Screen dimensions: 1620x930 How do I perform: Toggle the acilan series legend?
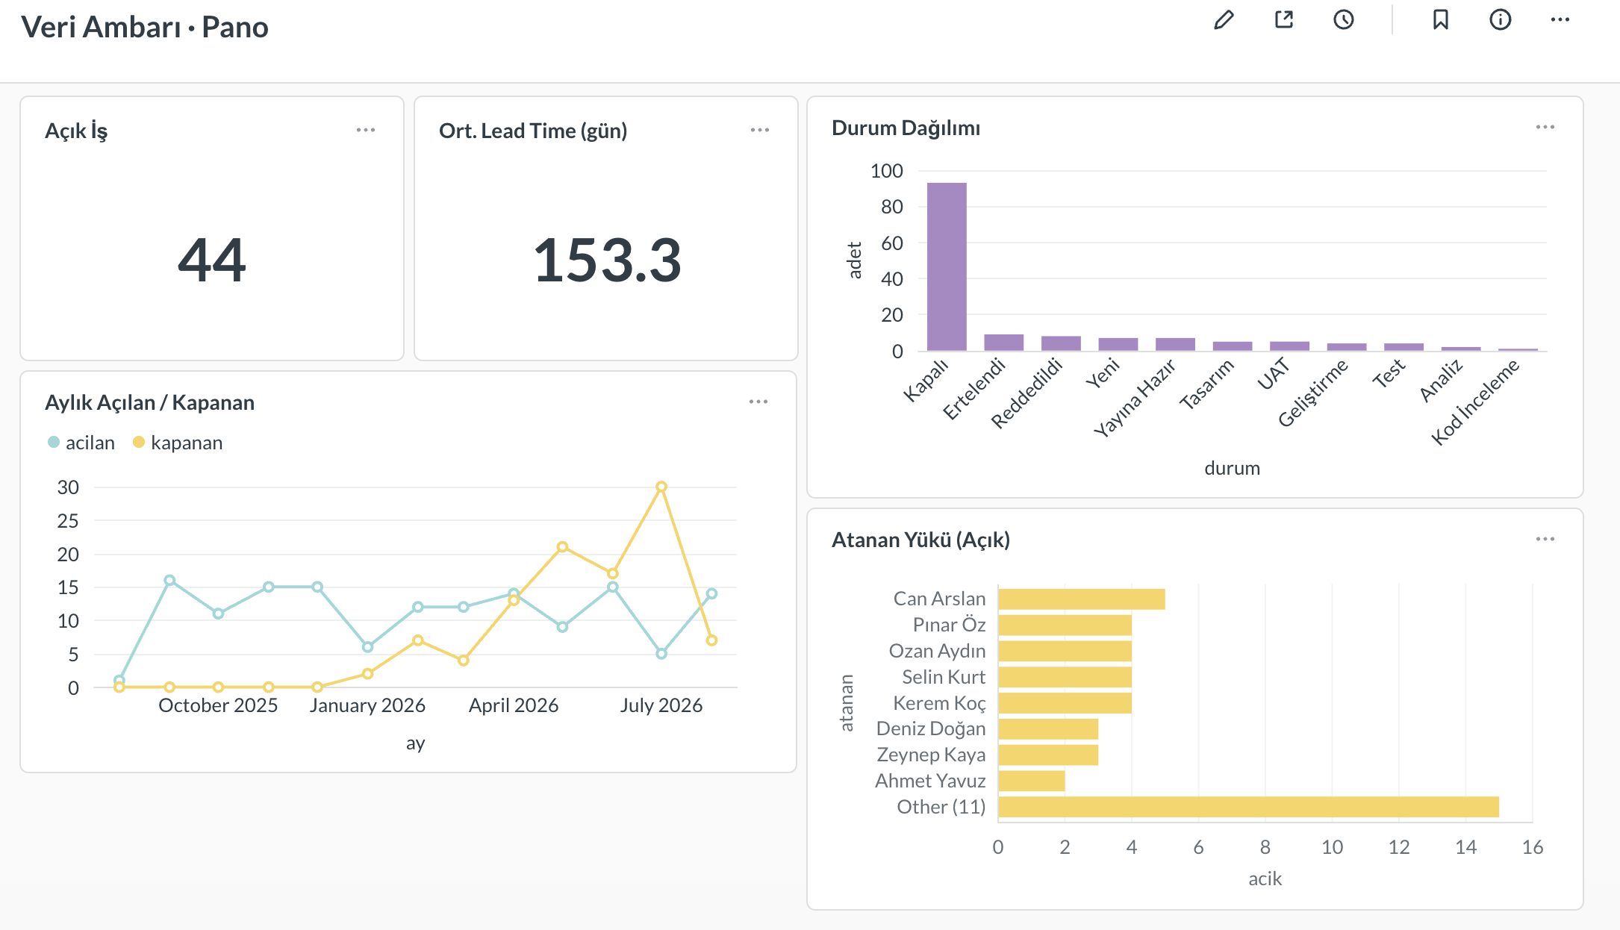coord(81,443)
